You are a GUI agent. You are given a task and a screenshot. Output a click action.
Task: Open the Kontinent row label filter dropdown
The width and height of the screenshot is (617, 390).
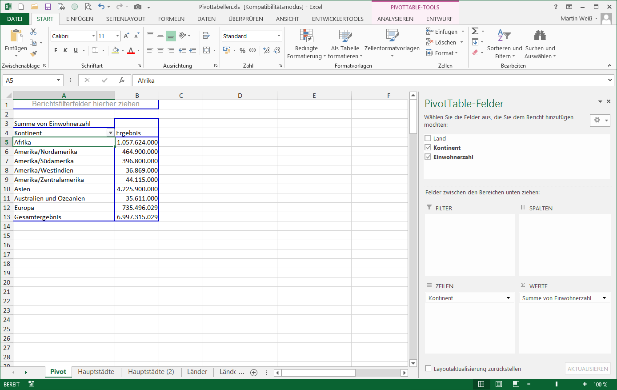tap(110, 133)
